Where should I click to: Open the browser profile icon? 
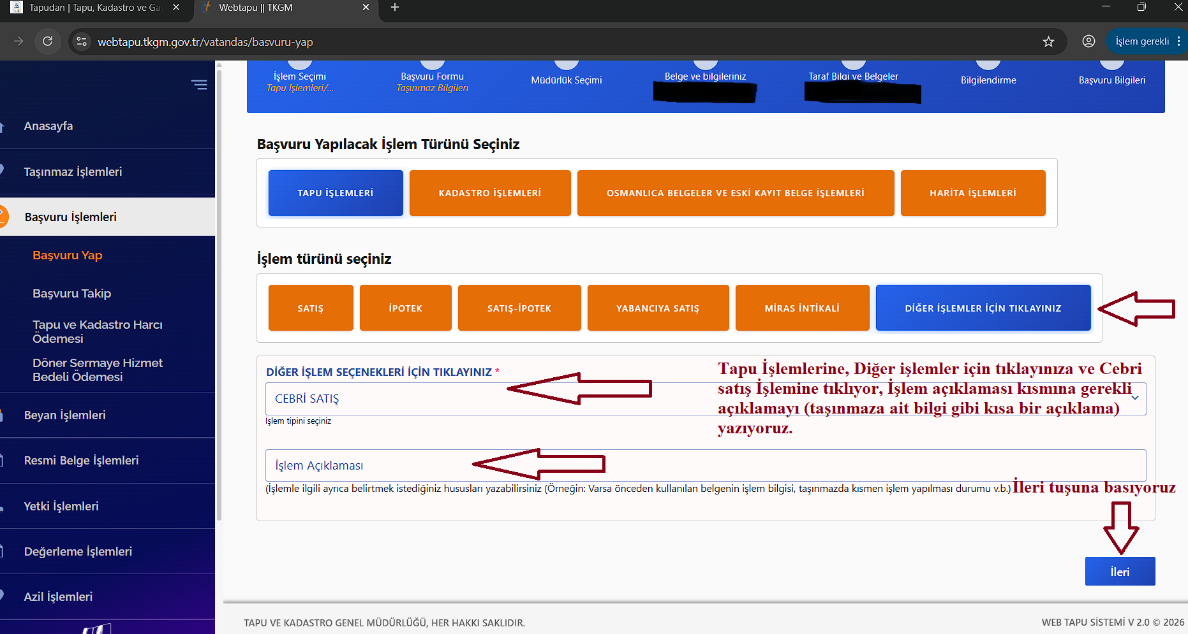pyautogui.click(x=1088, y=41)
